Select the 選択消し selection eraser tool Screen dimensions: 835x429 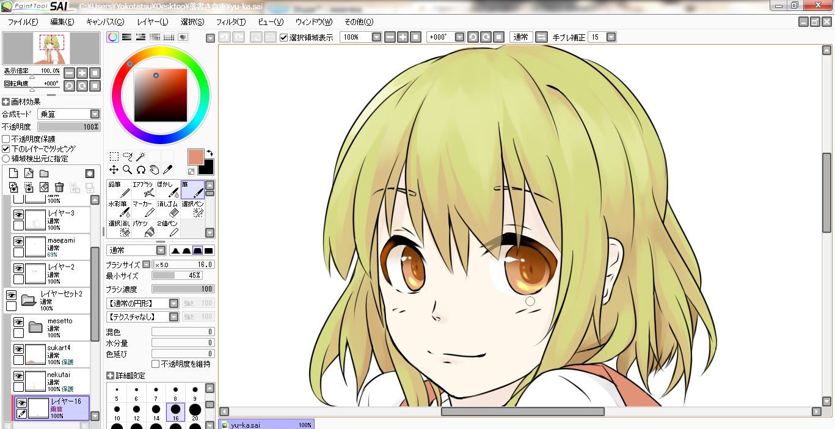tap(119, 229)
